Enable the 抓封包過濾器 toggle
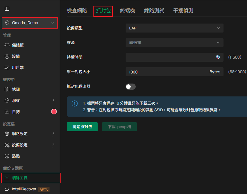Image resolution: width=247 pixels, height=194 pixels. click(x=131, y=87)
